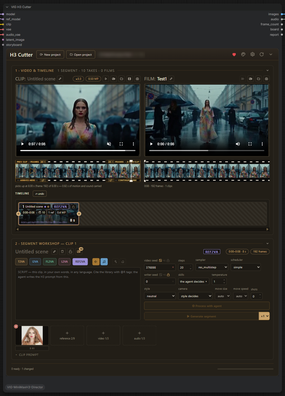Select the I2VA mode tab
The height and width of the screenshot is (396, 285).
pos(35,262)
